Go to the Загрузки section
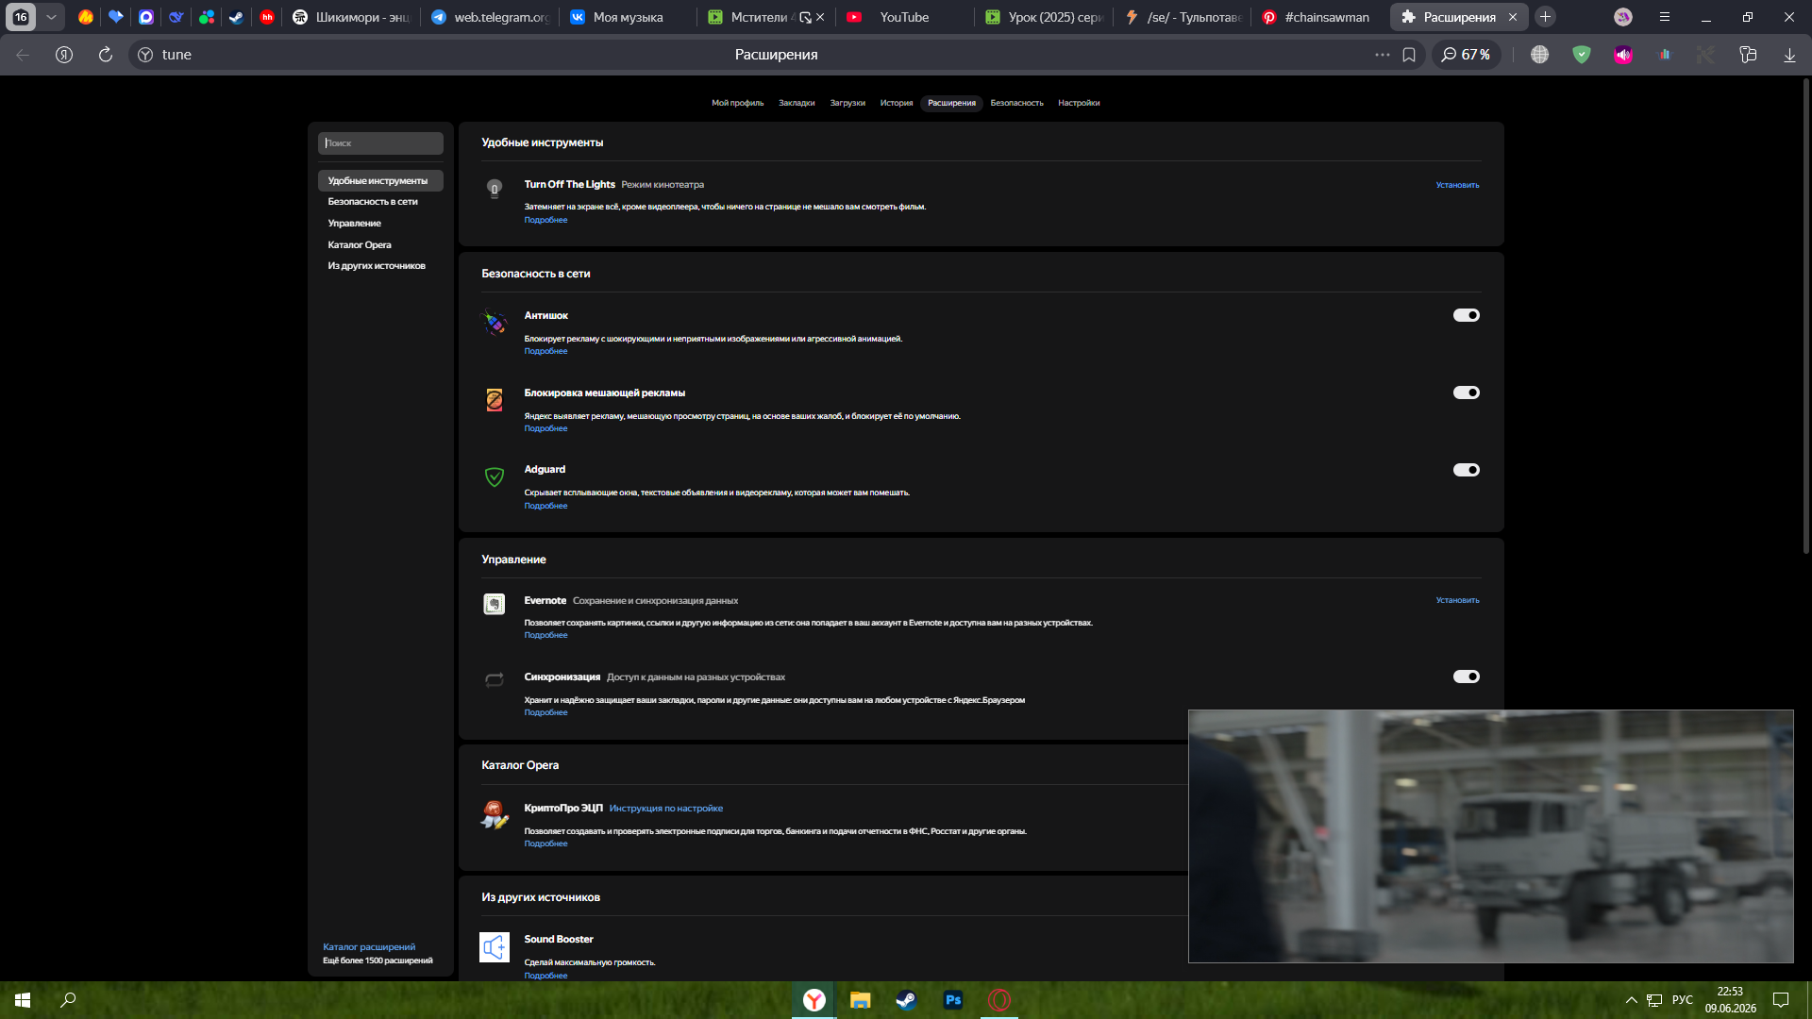The height and width of the screenshot is (1019, 1812). (x=847, y=103)
